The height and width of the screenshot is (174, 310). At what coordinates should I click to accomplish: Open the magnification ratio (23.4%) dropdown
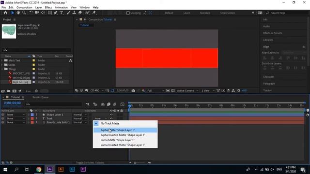coord(97,90)
